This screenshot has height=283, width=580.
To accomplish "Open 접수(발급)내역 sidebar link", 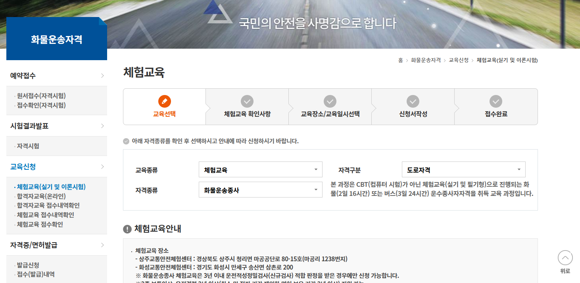I will coord(36,274).
